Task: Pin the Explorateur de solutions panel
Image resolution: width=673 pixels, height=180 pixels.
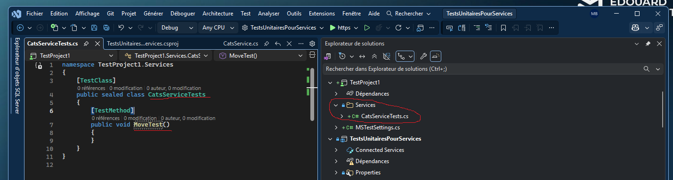Action: click(648, 44)
